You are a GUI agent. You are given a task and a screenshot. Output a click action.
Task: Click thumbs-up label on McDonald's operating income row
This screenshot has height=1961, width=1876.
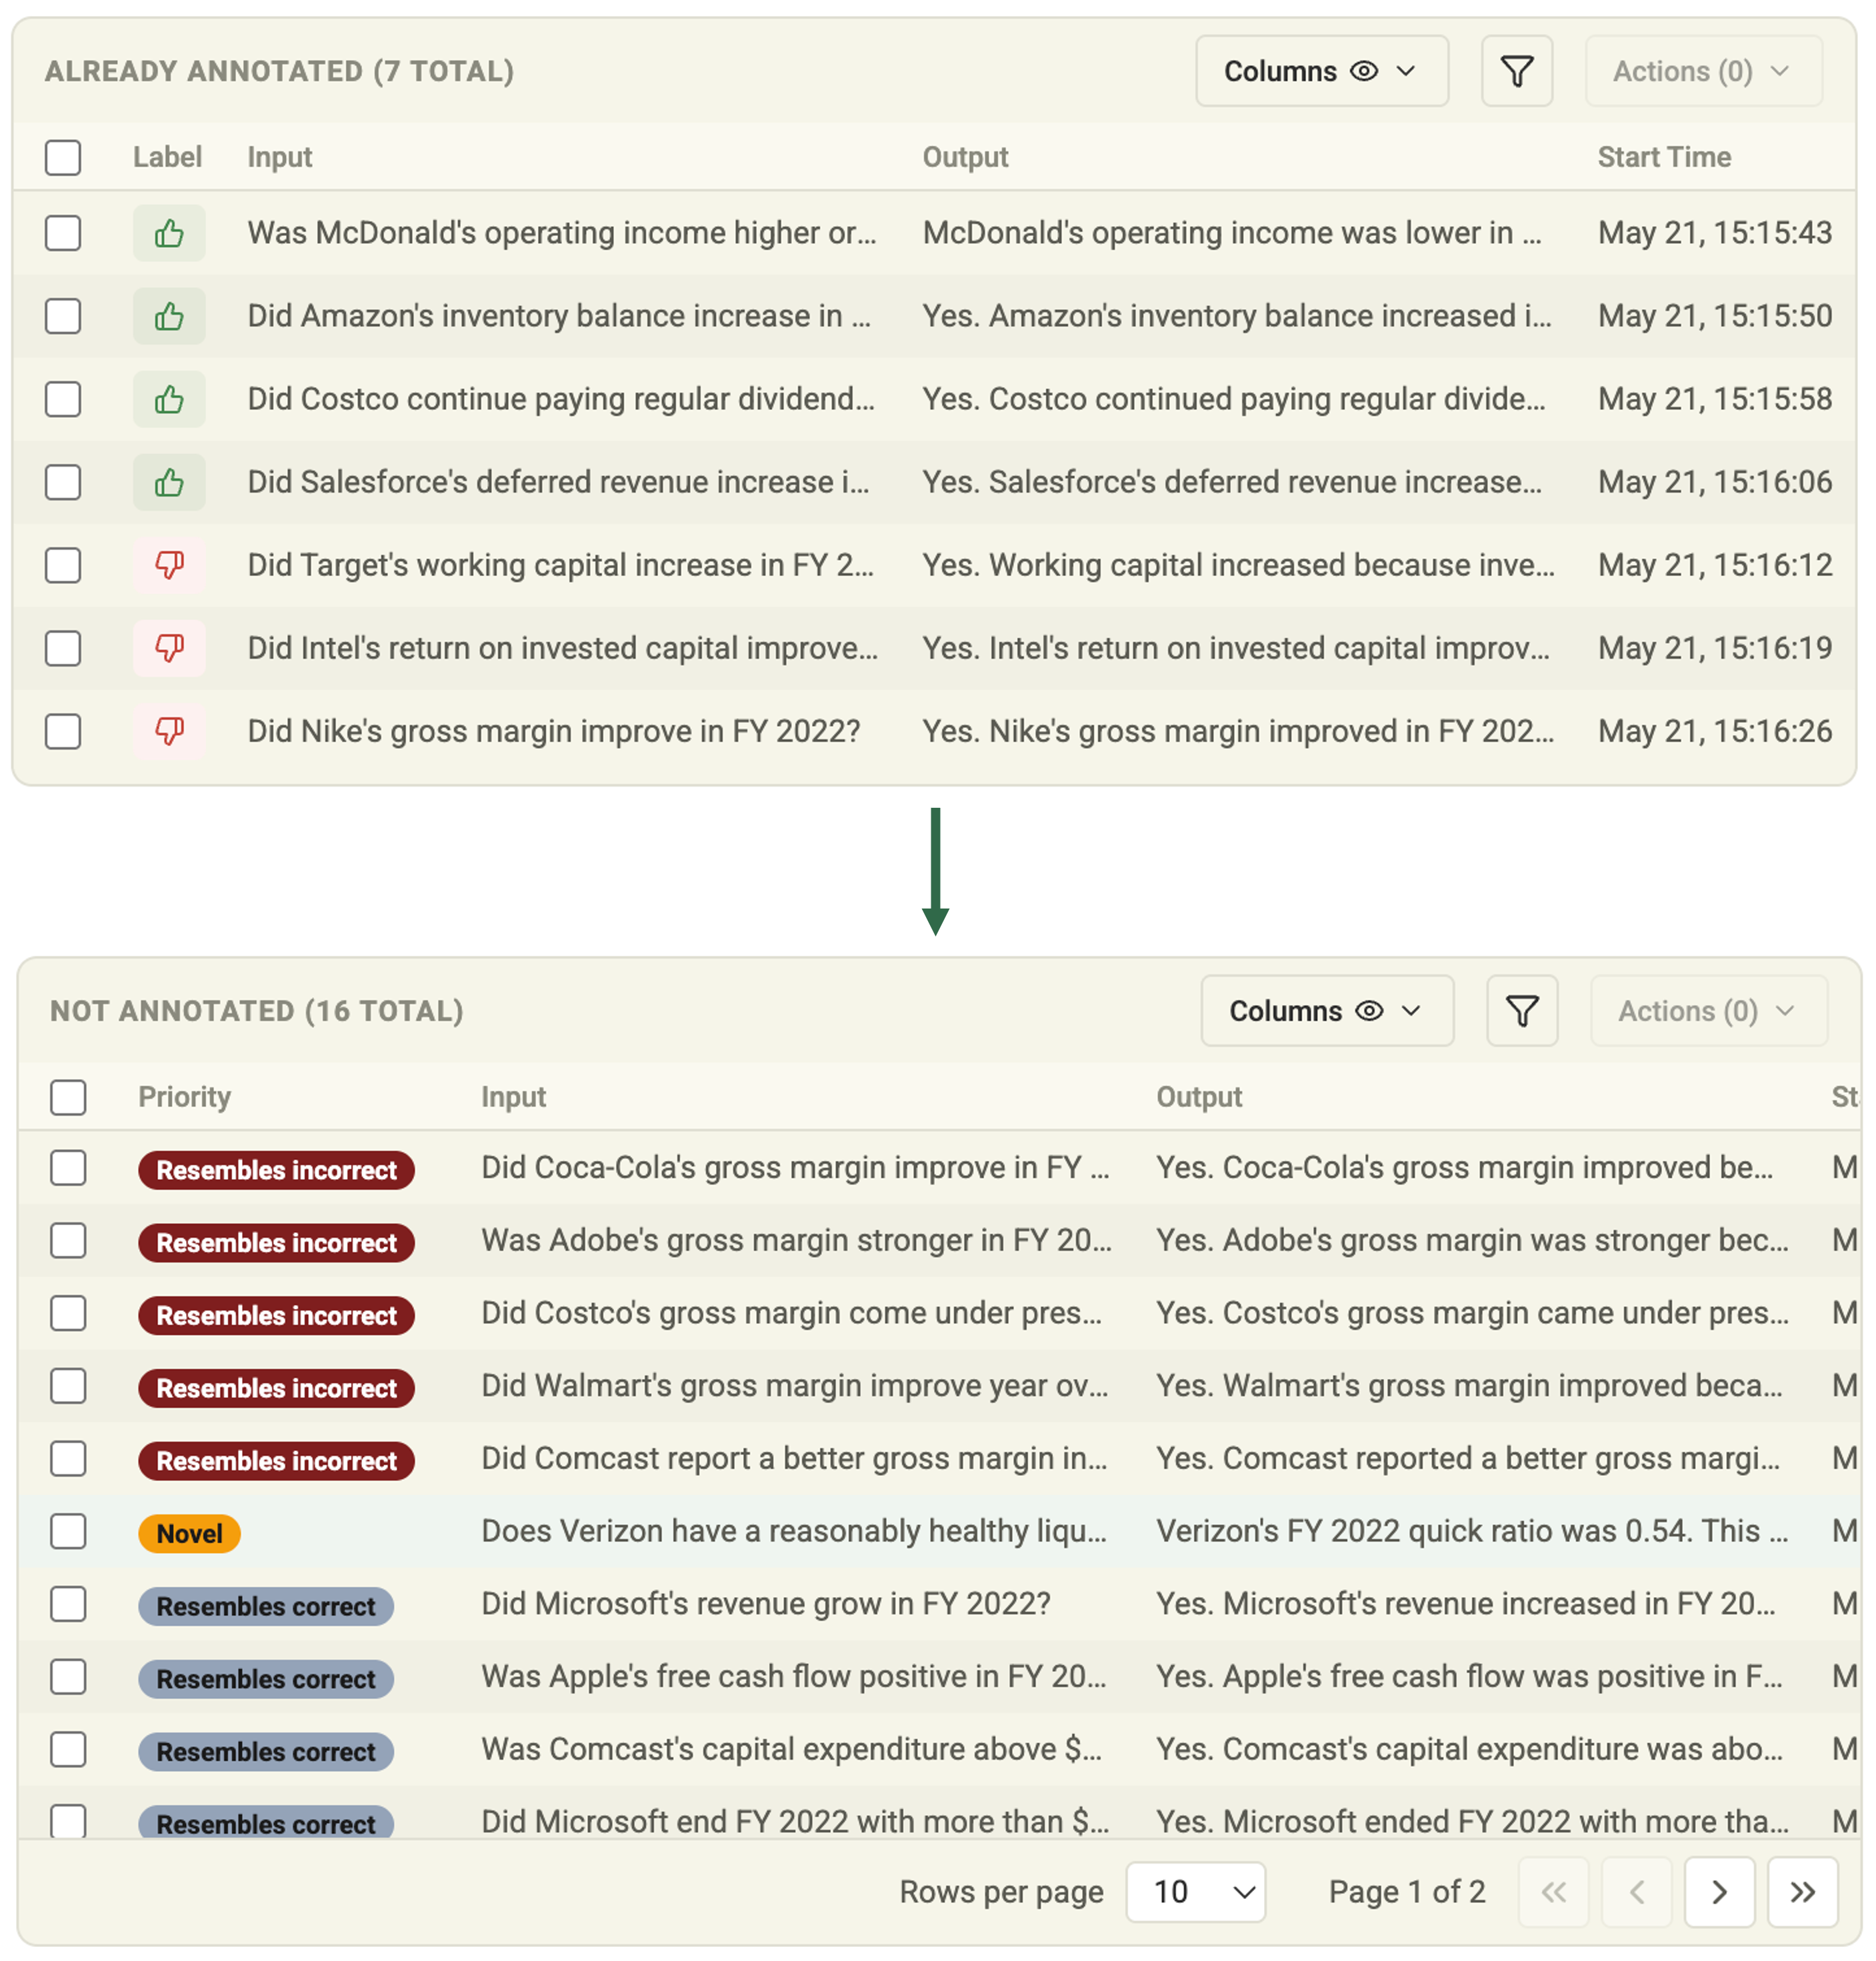[169, 233]
